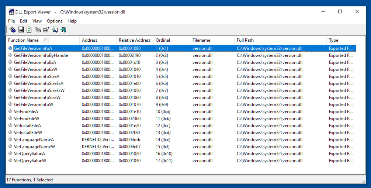Select the GetFileVersionInfoByHandle row
The height and width of the screenshot is (188, 371).
pos(41,55)
